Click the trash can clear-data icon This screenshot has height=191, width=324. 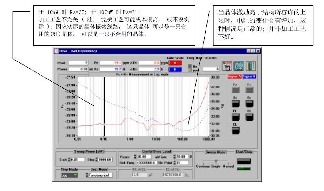point(227,66)
